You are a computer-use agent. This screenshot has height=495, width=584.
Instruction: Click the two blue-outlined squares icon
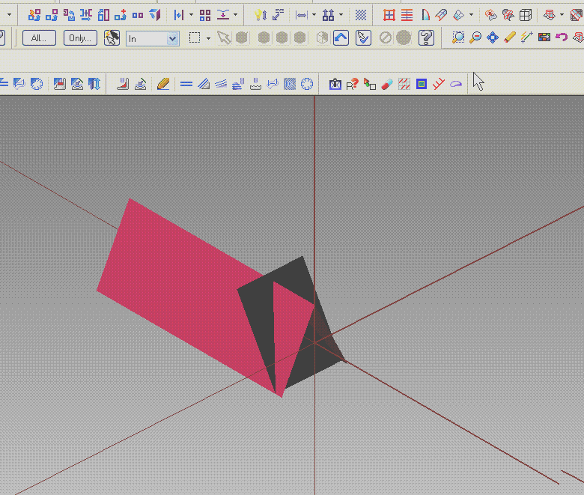[x=138, y=15]
